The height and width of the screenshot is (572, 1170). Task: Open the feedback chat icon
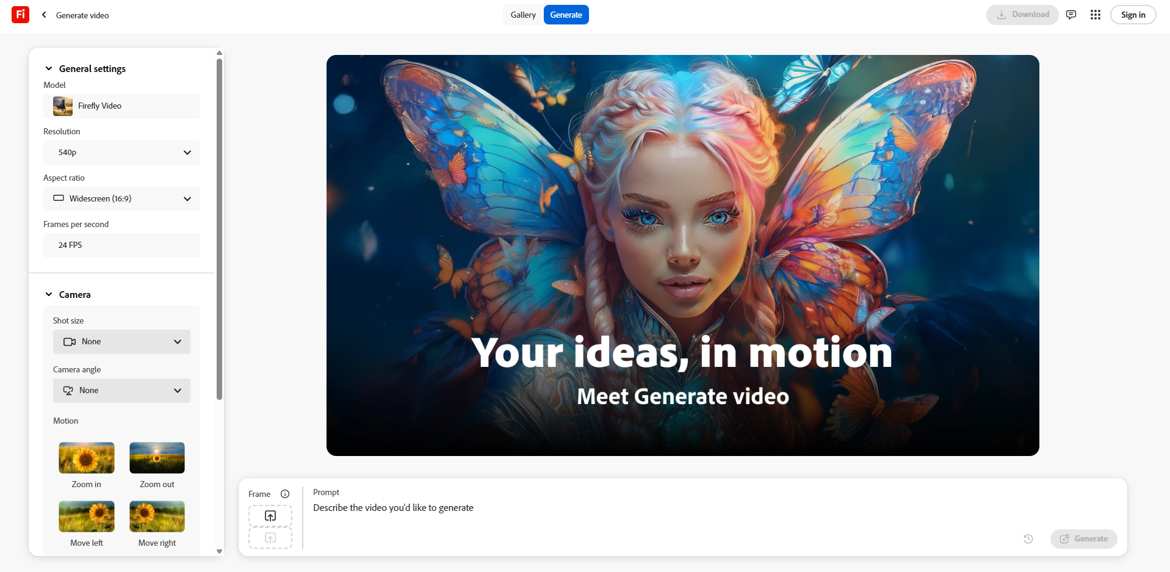pyautogui.click(x=1071, y=15)
